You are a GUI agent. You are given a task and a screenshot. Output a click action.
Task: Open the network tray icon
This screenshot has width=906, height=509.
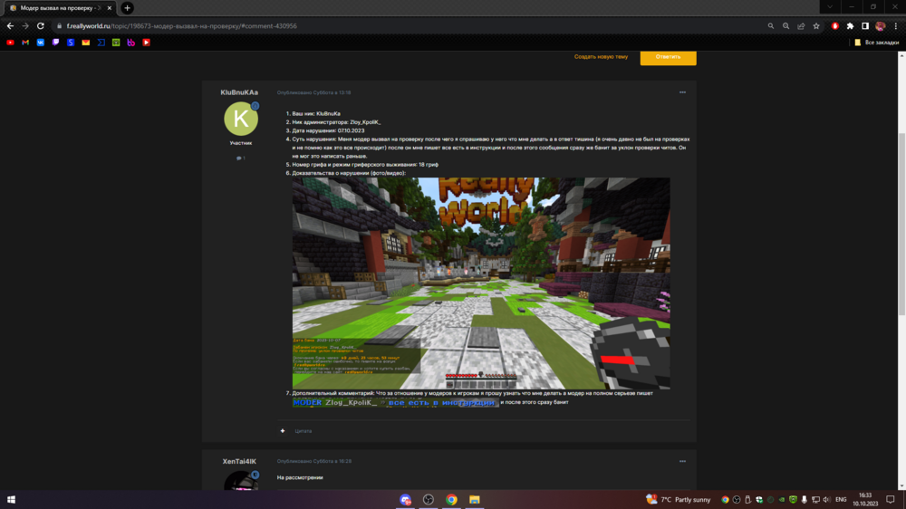click(x=815, y=500)
